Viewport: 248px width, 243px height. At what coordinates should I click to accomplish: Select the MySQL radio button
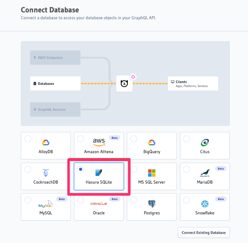point(28,200)
